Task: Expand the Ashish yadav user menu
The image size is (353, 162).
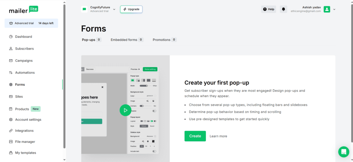Action: pyautogui.click(x=334, y=9)
